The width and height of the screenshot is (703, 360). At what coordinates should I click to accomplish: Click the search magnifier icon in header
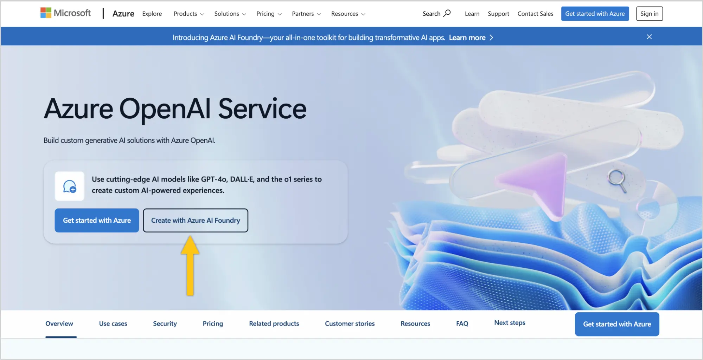pyautogui.click(x=447, y=13)
